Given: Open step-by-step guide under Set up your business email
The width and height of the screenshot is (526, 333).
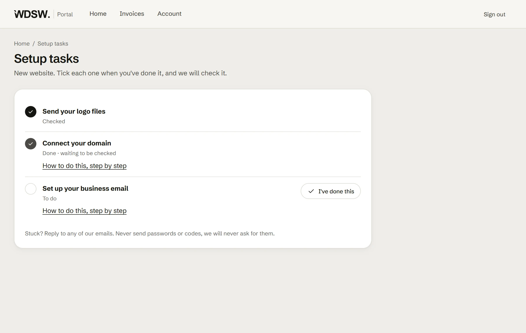Looking at the screenshot, I should [84, 211].
